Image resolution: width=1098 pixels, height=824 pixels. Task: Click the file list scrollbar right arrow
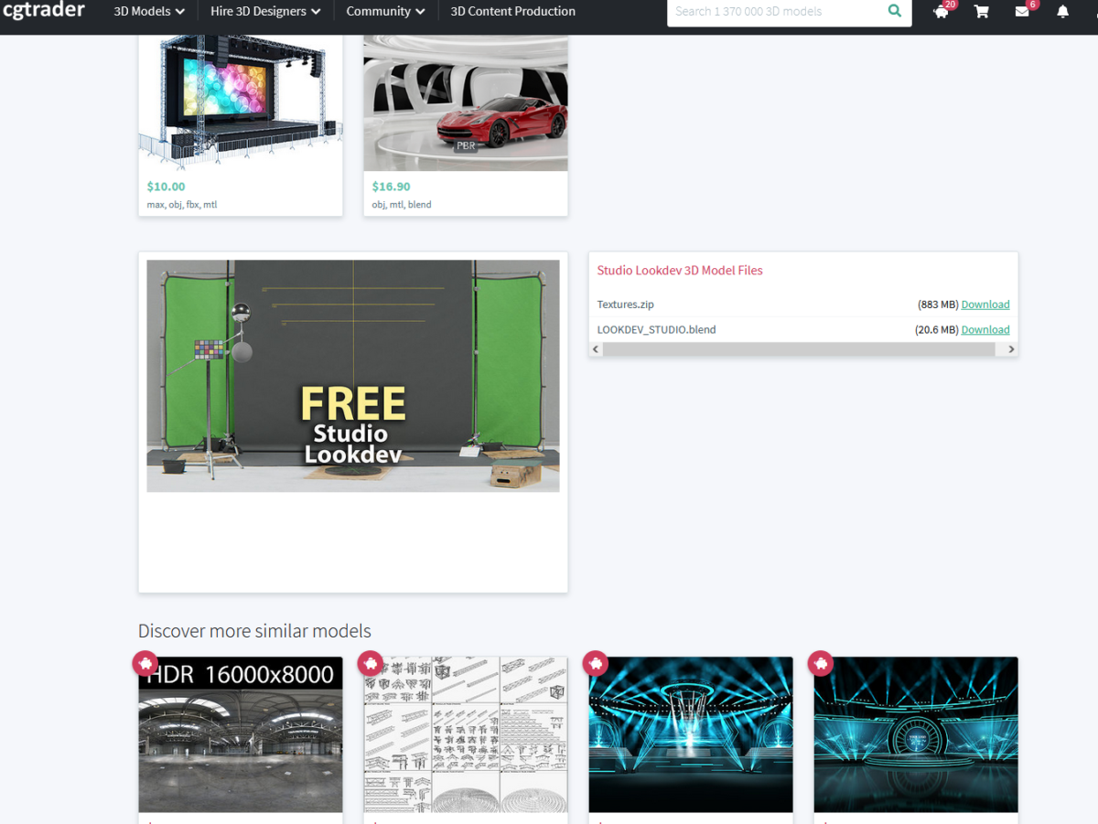click(1011, 349)
